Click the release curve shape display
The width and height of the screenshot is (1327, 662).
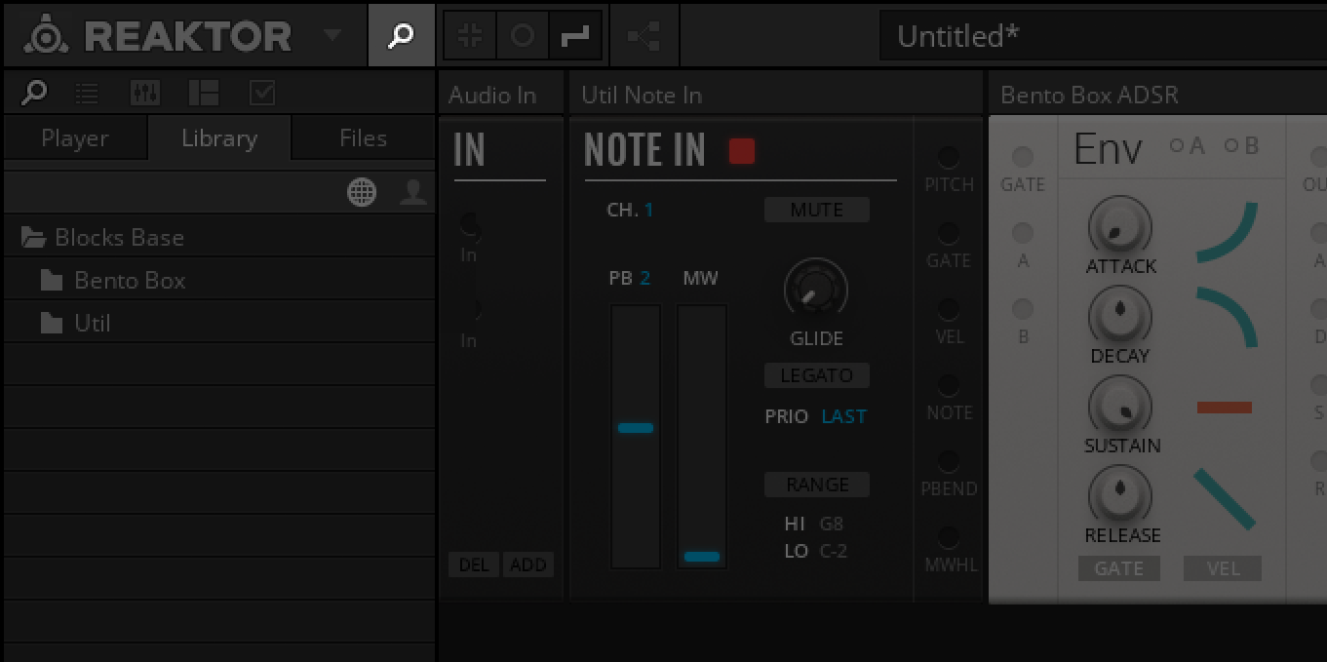tap(1225, 499)
